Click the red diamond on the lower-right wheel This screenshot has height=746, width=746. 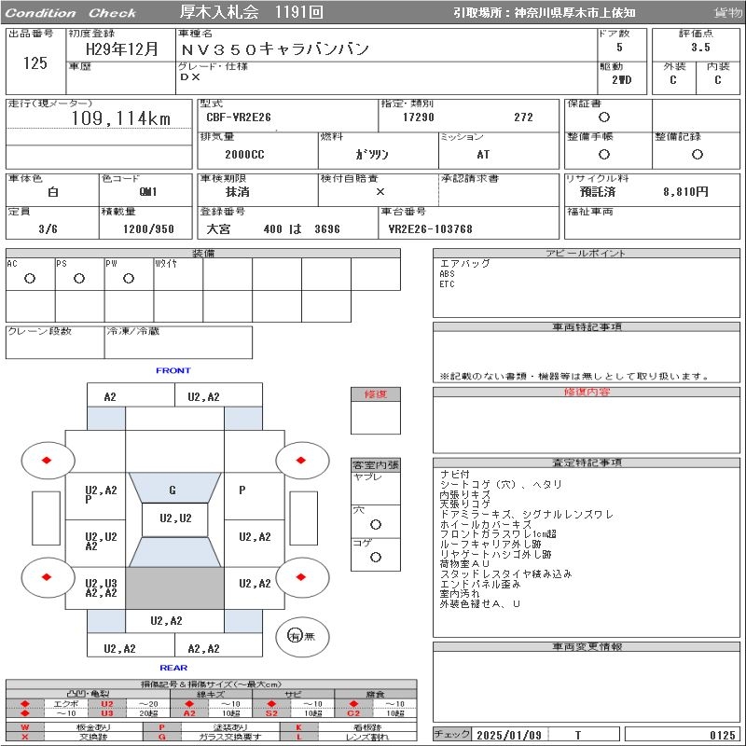tap(300, 577)
